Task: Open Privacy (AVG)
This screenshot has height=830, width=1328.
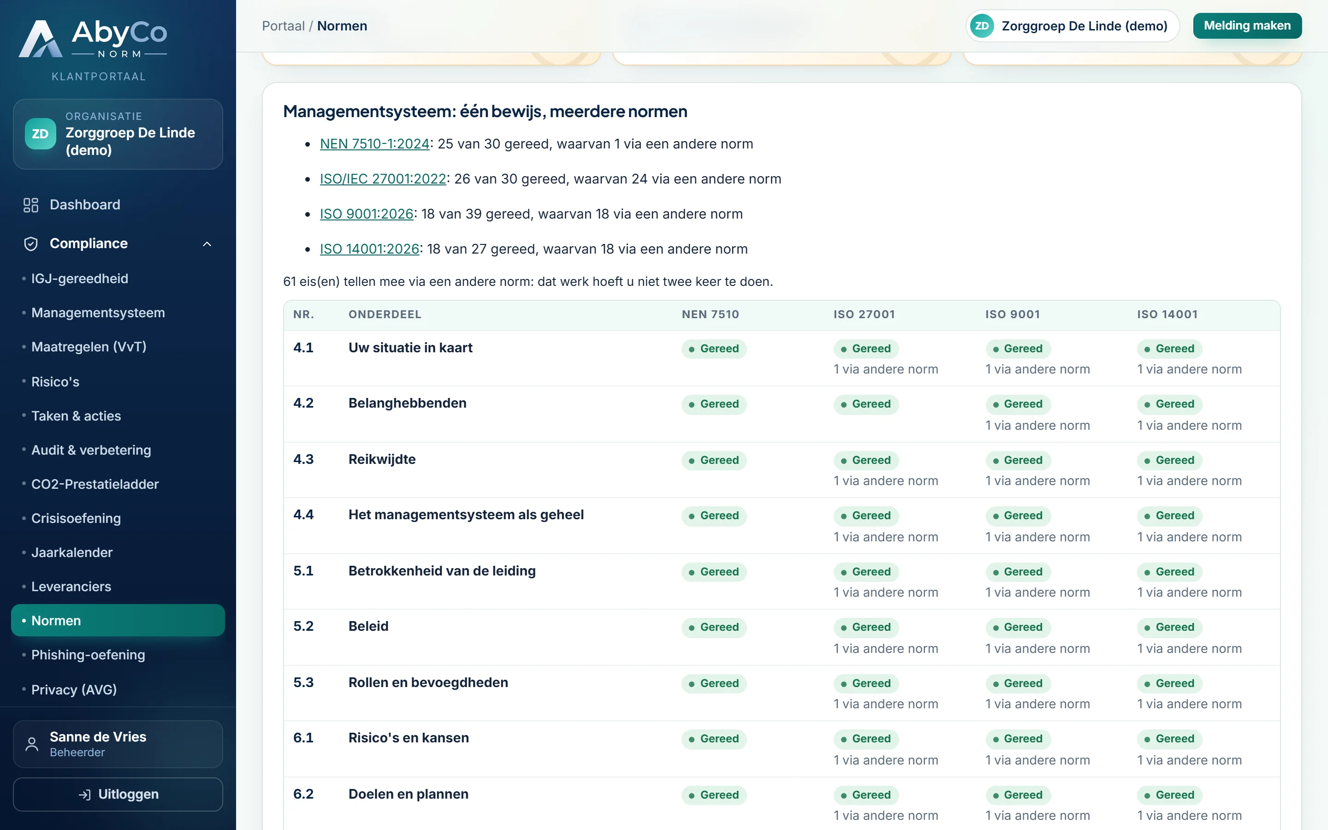Action: 118,689
